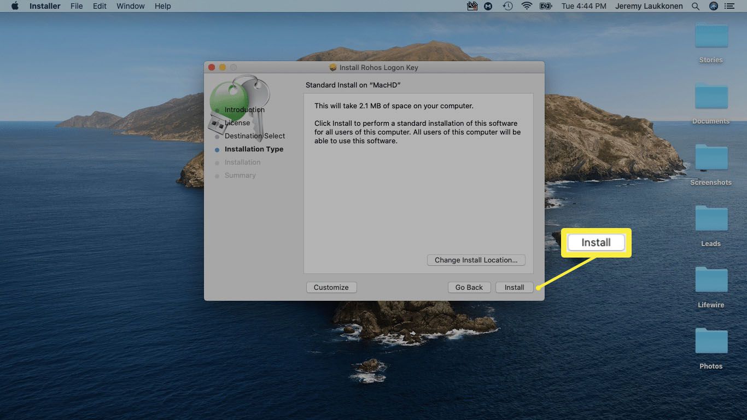Minimize the installer with yellow button
The image size is (747, 420).
click(x=223, y=67)
